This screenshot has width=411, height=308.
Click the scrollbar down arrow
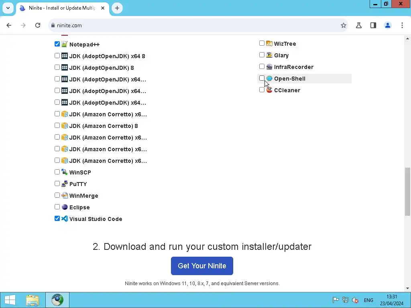pyautogui.click(x=407, y=288)
